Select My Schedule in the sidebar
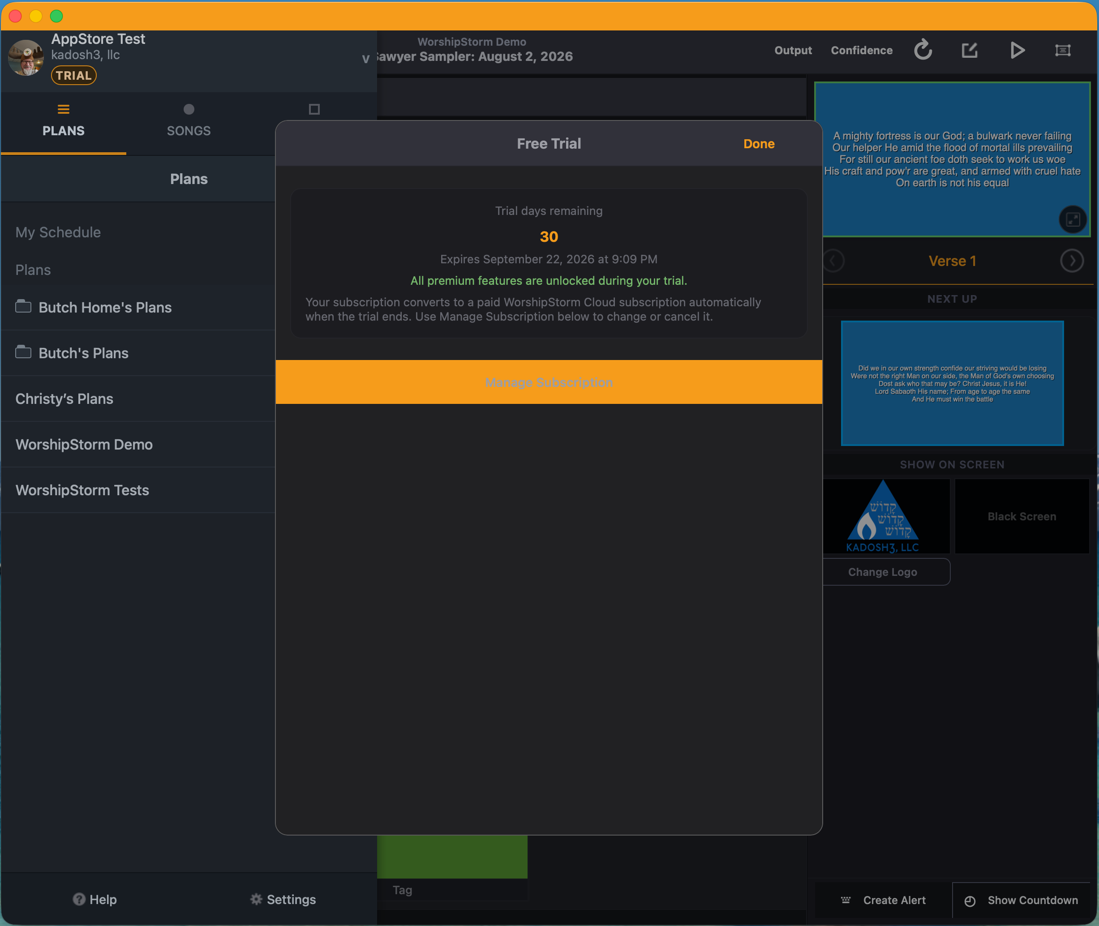Image resolution: width=1099 pixels, height=926 pixels. point(58,232)
